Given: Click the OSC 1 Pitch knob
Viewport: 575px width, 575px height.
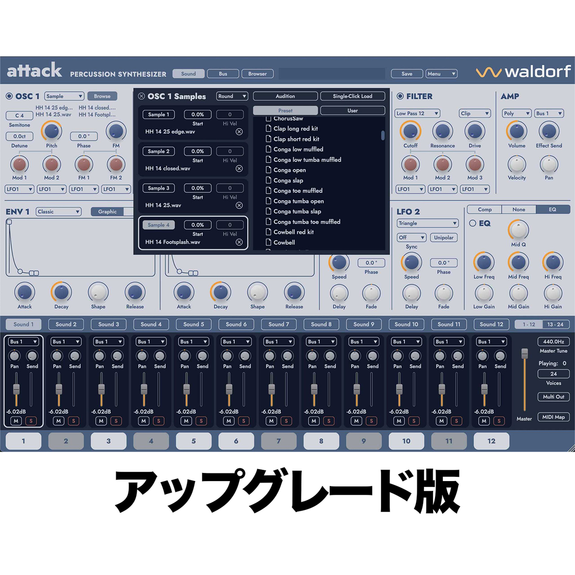Looking at the screenshot, I should 51,131.
